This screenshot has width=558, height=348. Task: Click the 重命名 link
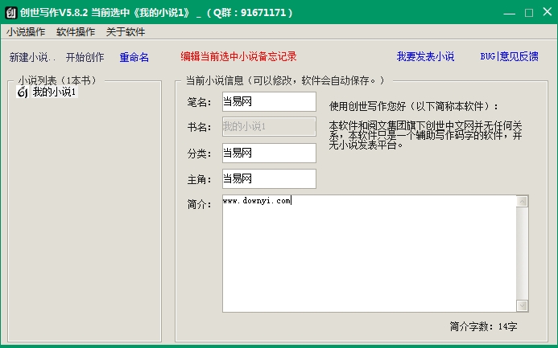[134, 58]
